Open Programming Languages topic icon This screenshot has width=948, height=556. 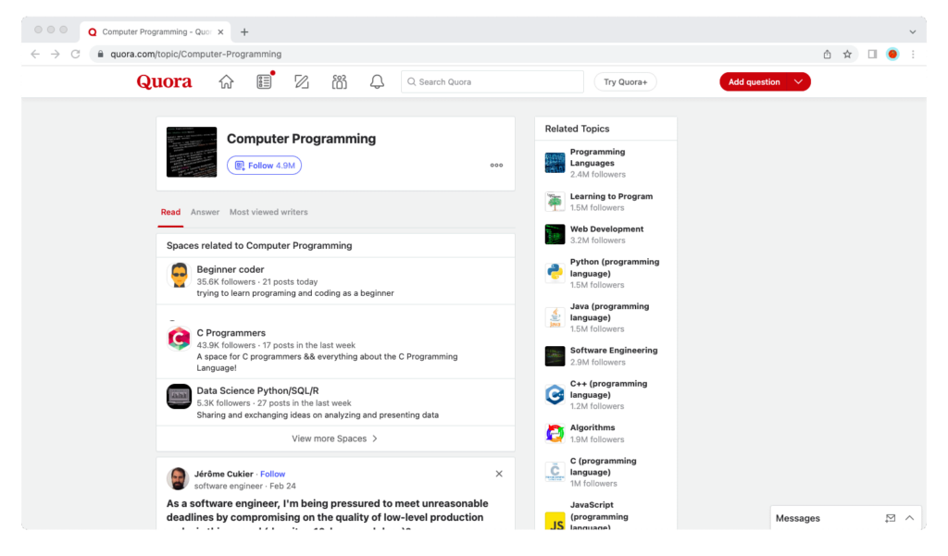point(555,163)
